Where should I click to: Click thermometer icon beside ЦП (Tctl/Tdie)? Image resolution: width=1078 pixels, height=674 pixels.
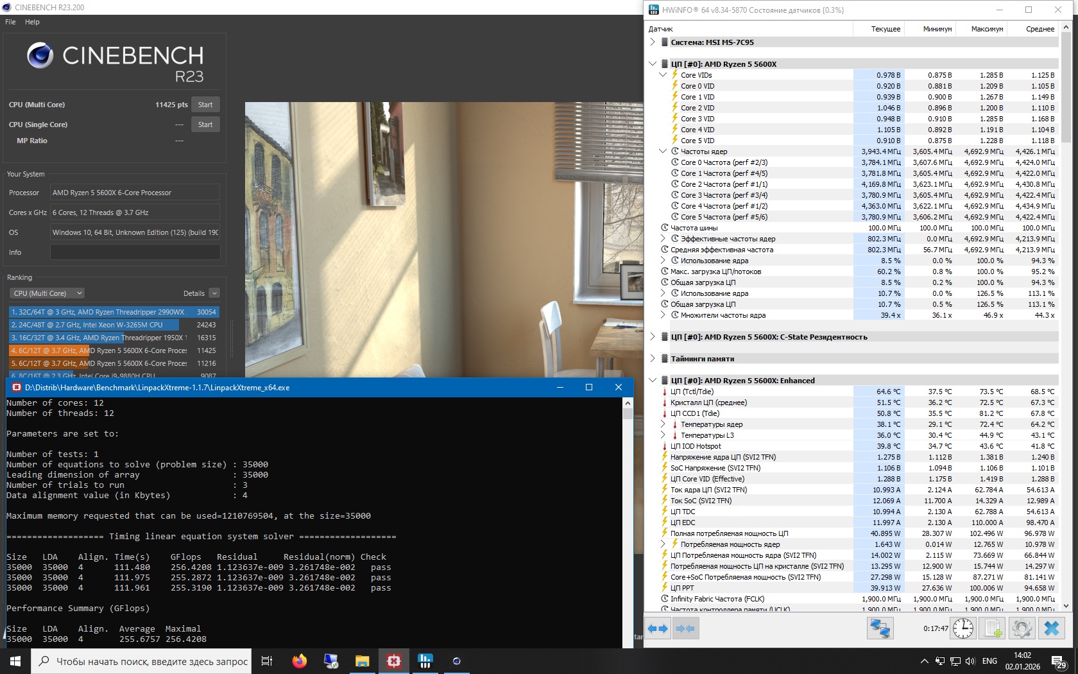pos(665,392)
